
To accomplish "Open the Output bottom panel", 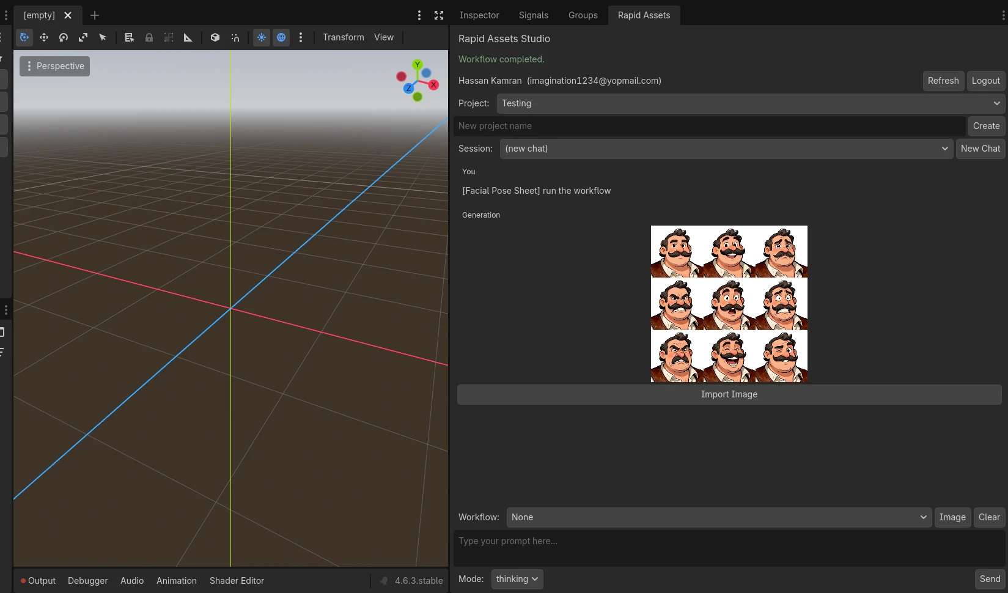I will [38, 581].
